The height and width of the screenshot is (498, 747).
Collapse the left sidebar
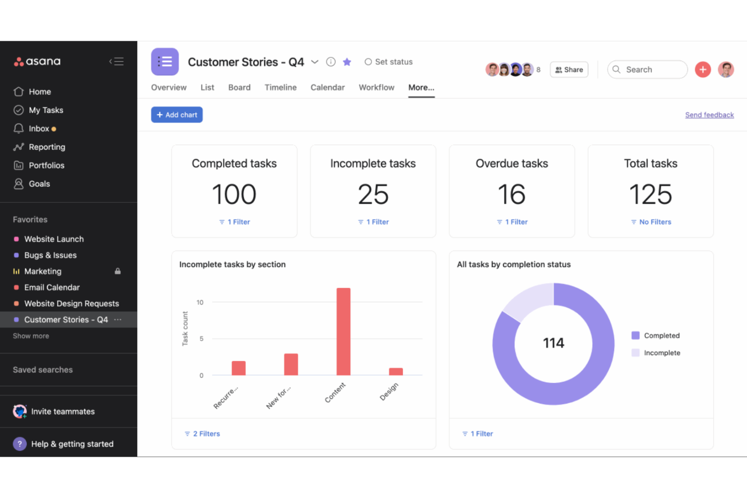[x=116, y=61]
